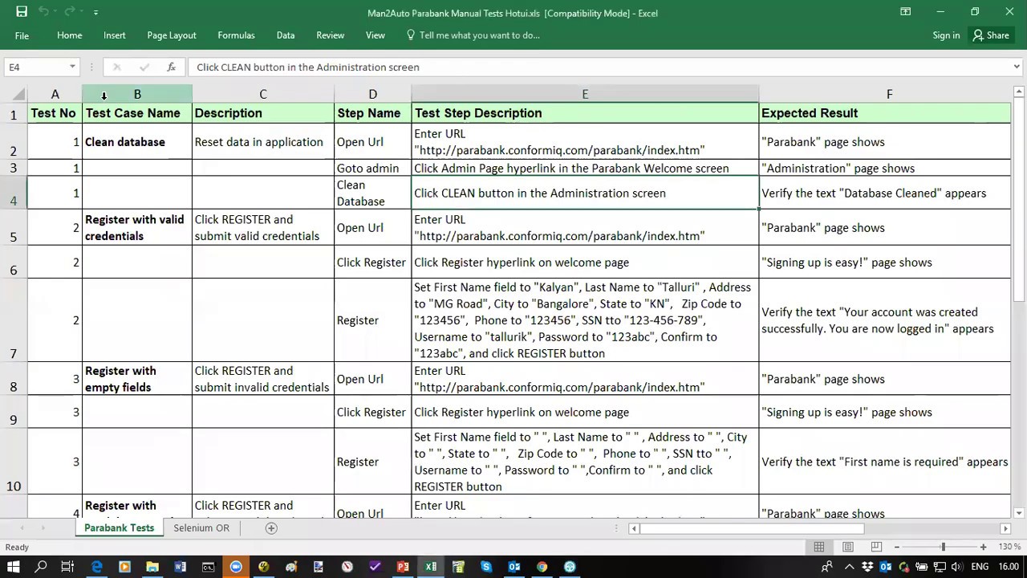Image resolution: width=1027 pixels, height=578 pixels.
Task: Open the File menu
Action: [x=22, y=35]
